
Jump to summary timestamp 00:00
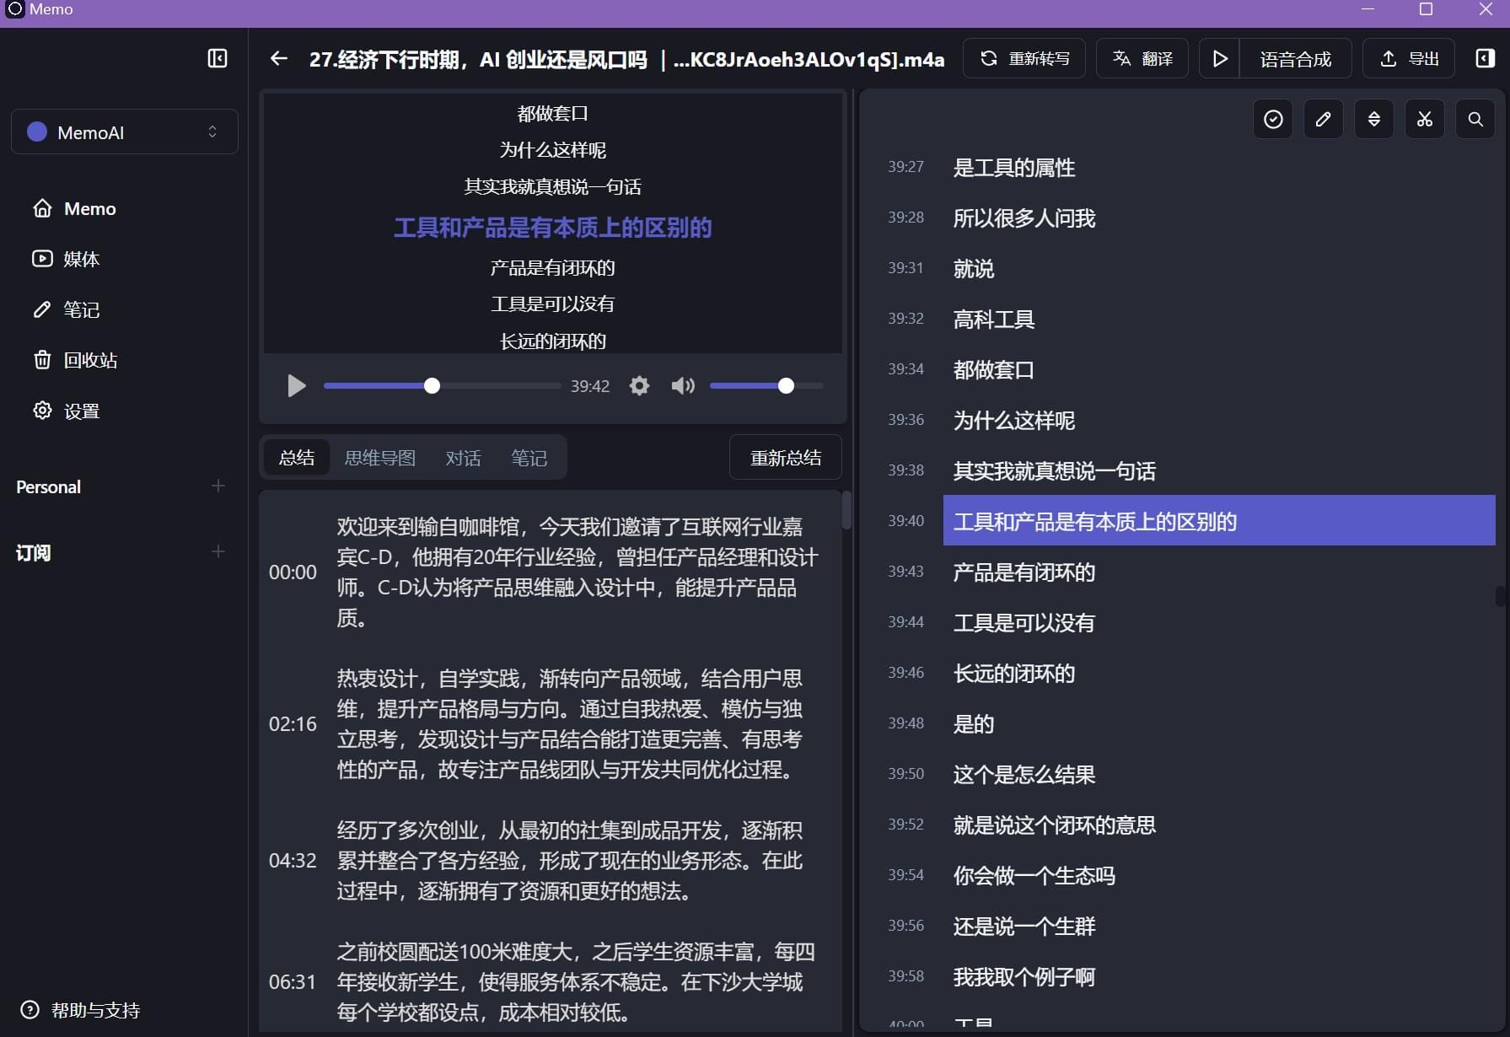pos(293,572)
